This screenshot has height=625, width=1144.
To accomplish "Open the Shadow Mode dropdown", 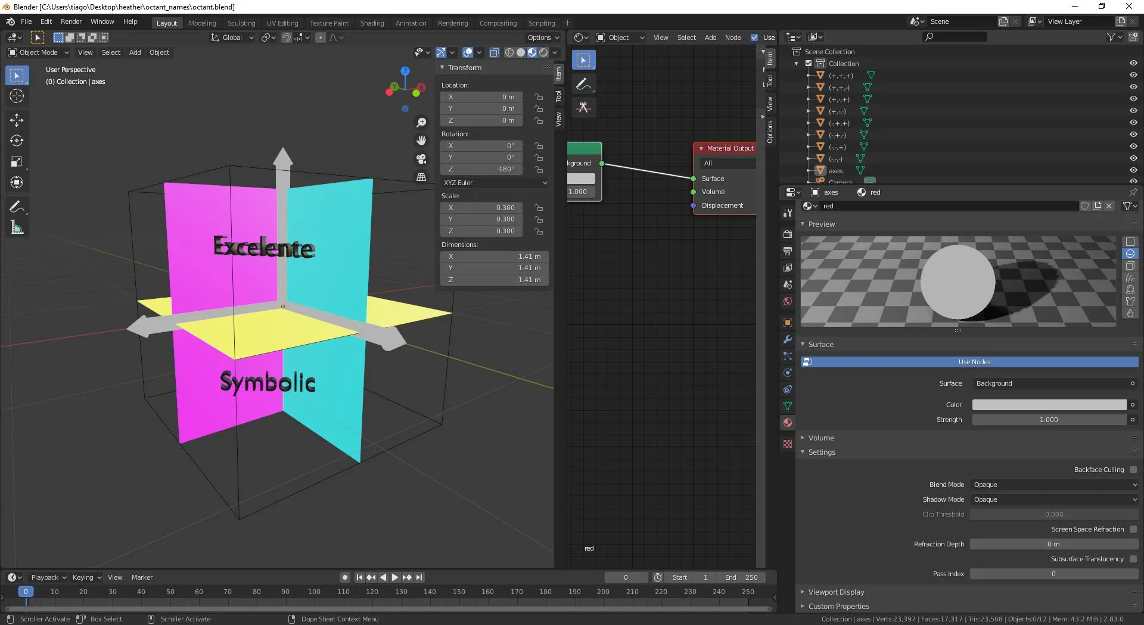I will click(1055, 499).
